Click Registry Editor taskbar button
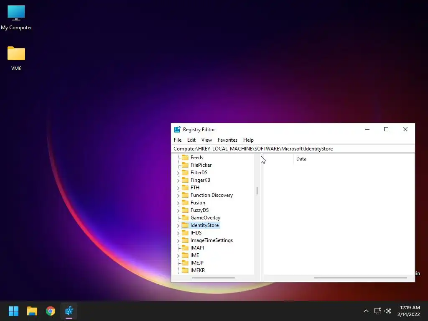This screenshot has height=321, width=428. pyautogui.click(x=69, y=311)
